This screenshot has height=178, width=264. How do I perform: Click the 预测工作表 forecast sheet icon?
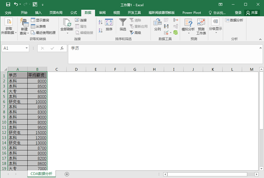(201, 27)
